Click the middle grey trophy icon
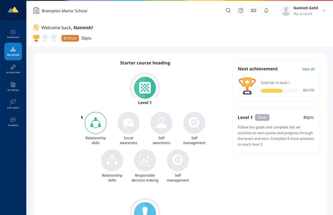This screenshot has width=333, height=215. [x=45, y=38]
